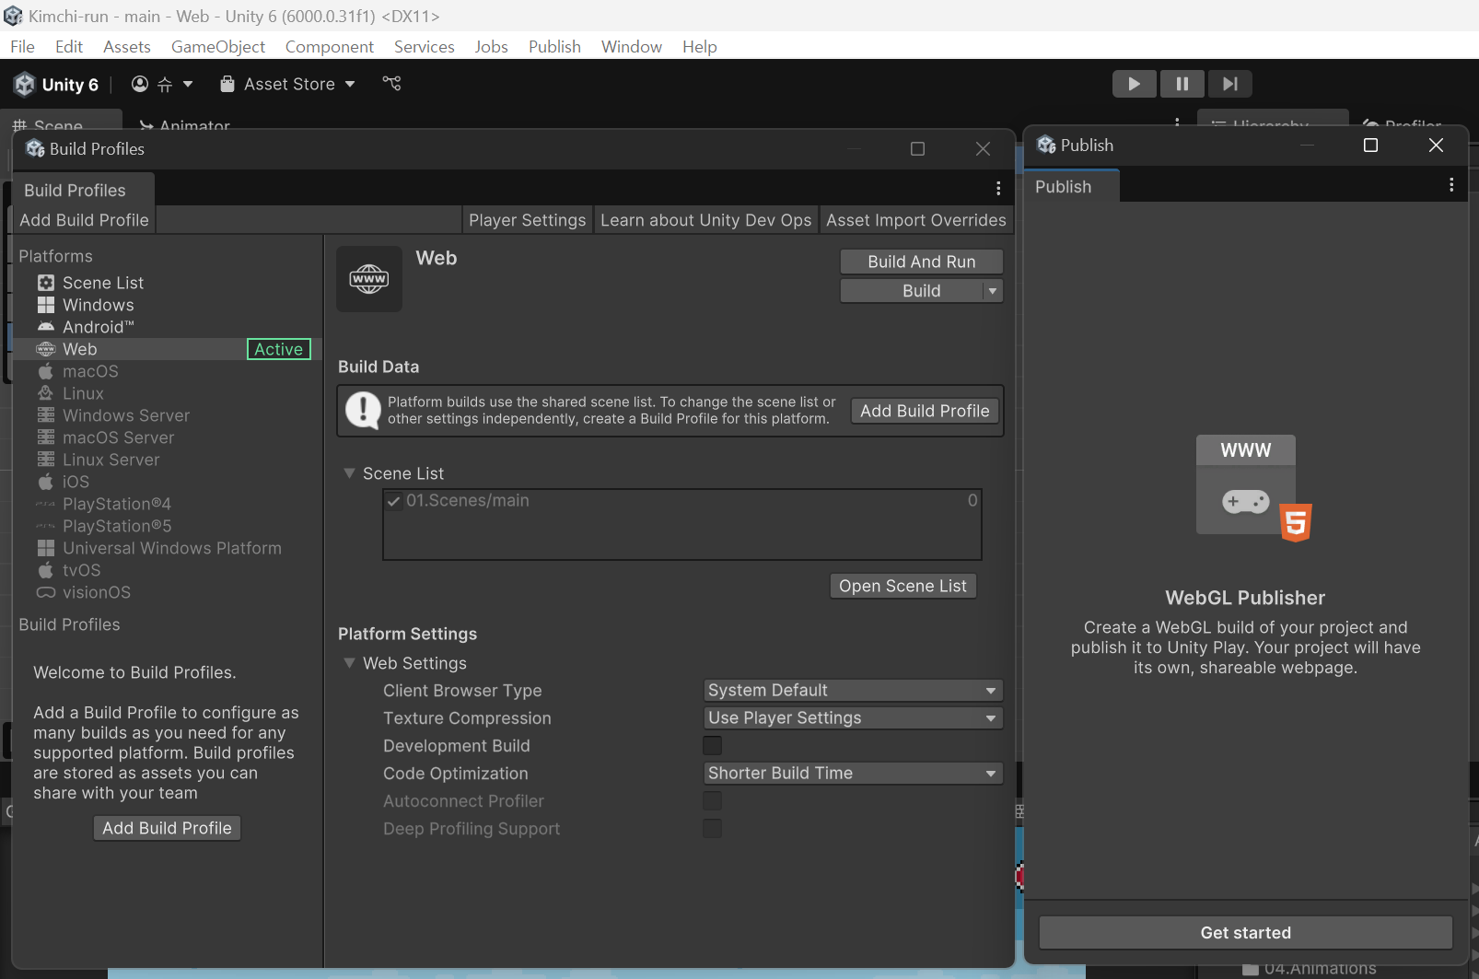Enable the Development Build checkbox
The image size is (1479, 979).
(713, 746)
